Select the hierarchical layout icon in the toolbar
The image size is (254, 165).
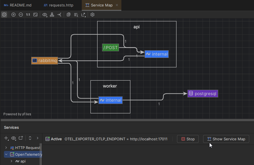[52, 15]
